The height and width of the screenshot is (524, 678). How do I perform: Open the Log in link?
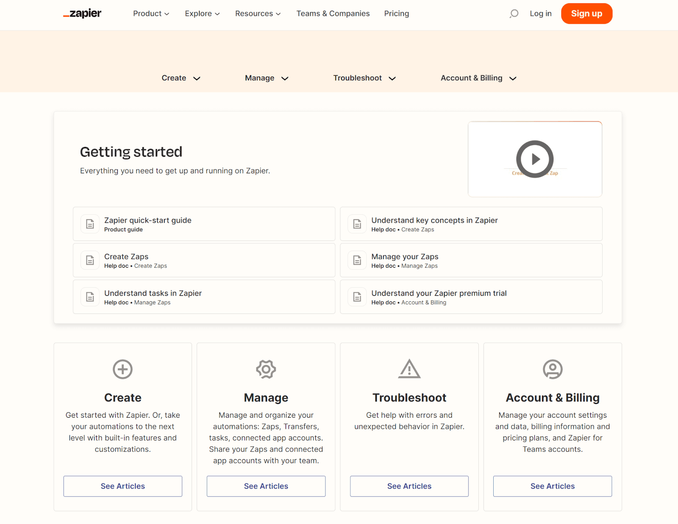coord(540,13)
